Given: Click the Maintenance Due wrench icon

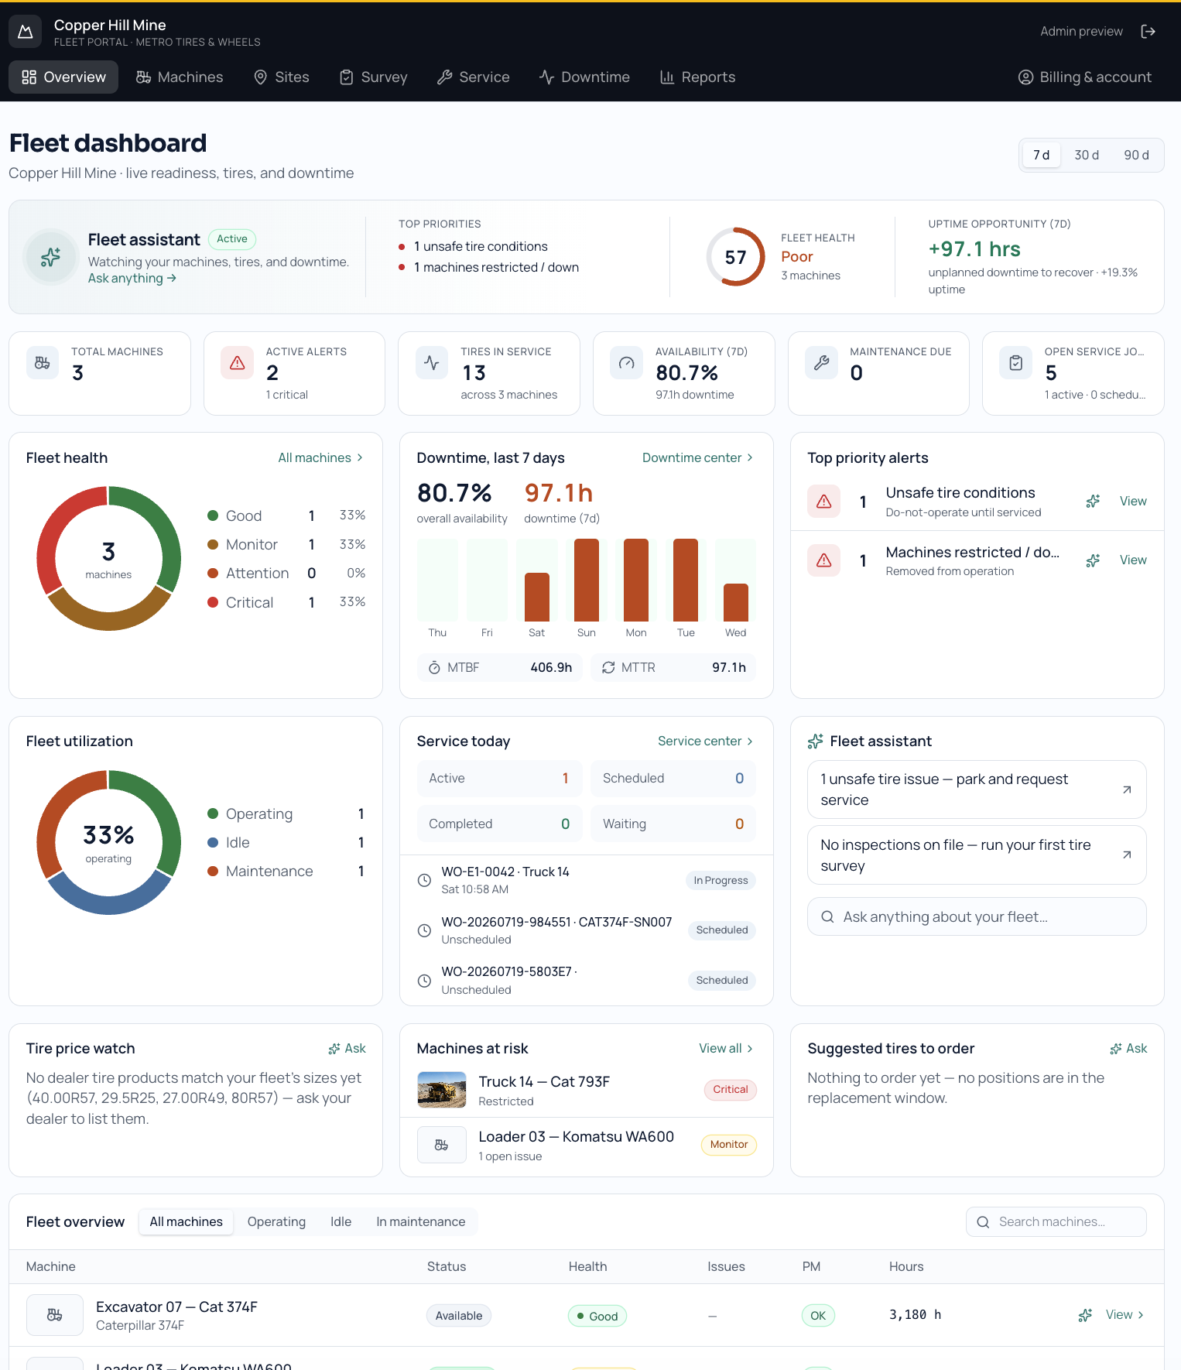Looking at the screenshot, I should [x=821, y=362].
